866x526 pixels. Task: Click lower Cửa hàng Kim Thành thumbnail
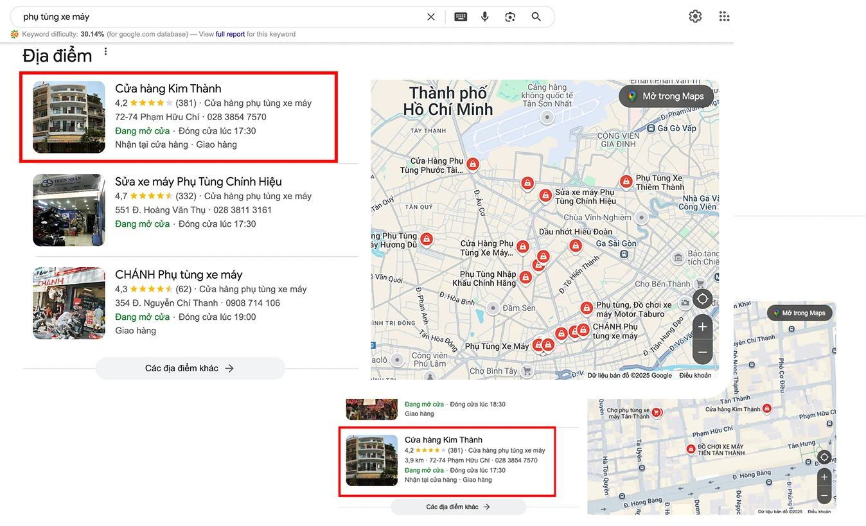tap(372, 460)
